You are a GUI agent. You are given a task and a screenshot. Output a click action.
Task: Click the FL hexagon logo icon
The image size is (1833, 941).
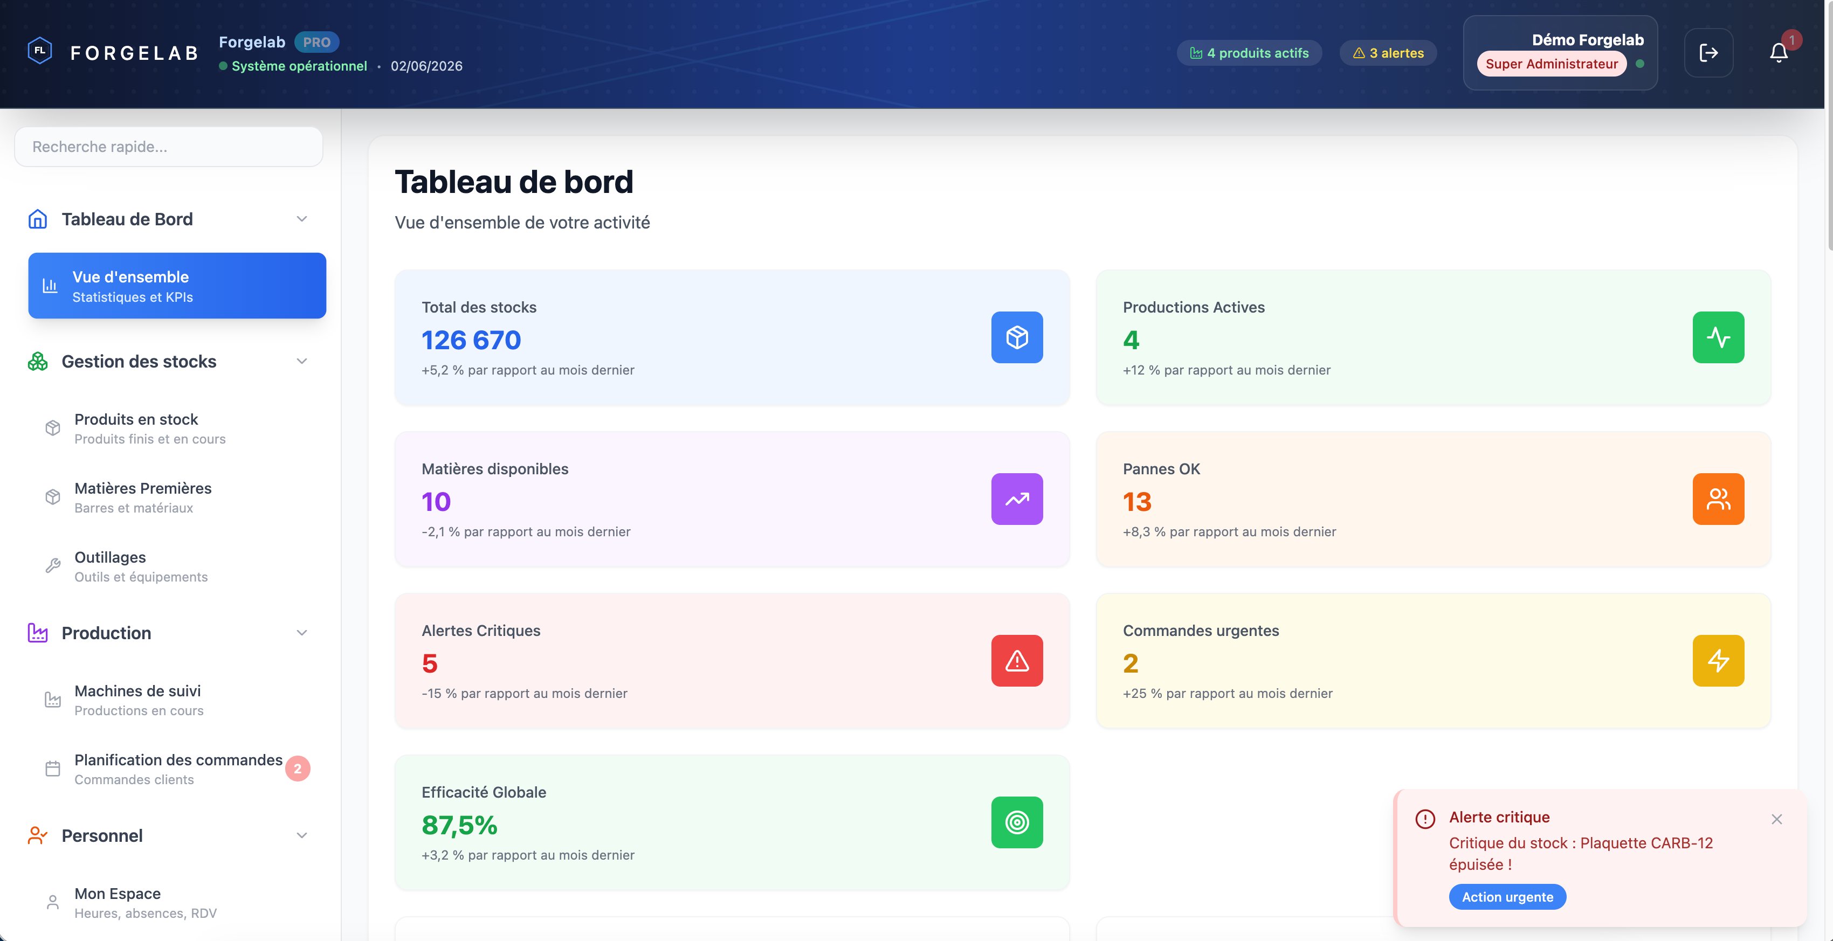(40, 51)
